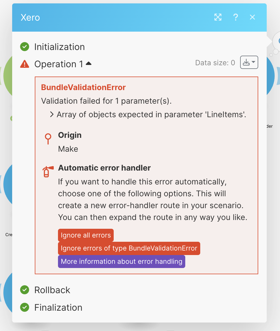Click the green check beside Initialization
Image resolution: width=280 pixels, height=331 pixels.
point(25,47)
